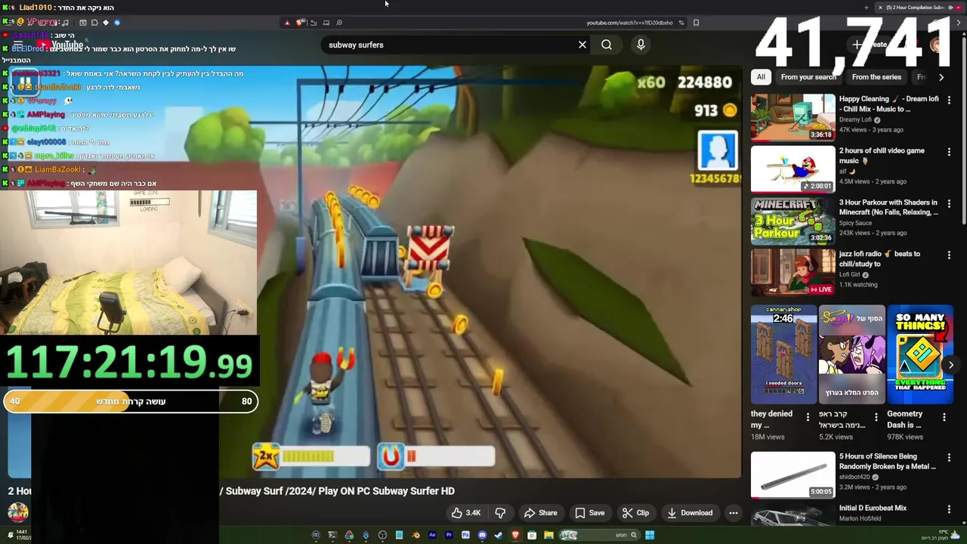Open the Windows Start menu

pyautogui.click(x=650, y=535)
